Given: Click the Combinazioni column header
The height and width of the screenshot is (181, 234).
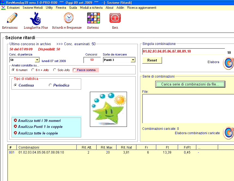Looking at the screenshot, I should [x=47, y=148].
